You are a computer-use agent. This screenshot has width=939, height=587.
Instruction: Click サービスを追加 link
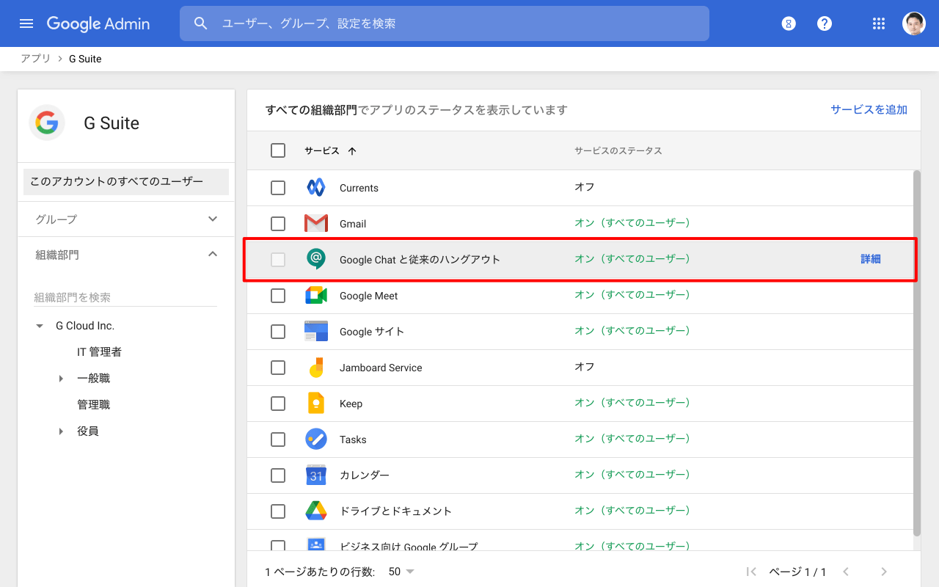pos(869,110)
